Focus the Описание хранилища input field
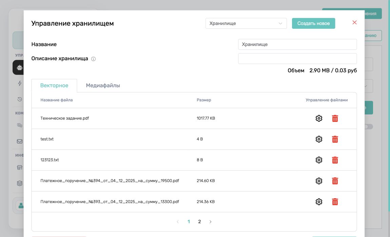 tap(297, 59)
